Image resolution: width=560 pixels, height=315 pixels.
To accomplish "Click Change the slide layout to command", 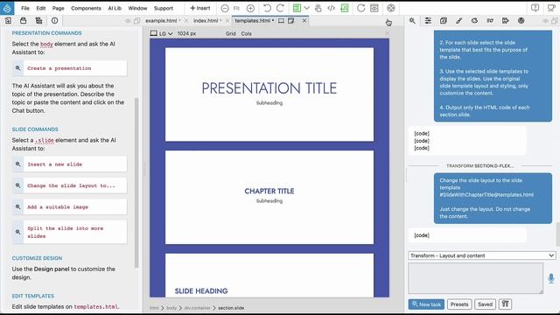I will [x=70, y=185].
